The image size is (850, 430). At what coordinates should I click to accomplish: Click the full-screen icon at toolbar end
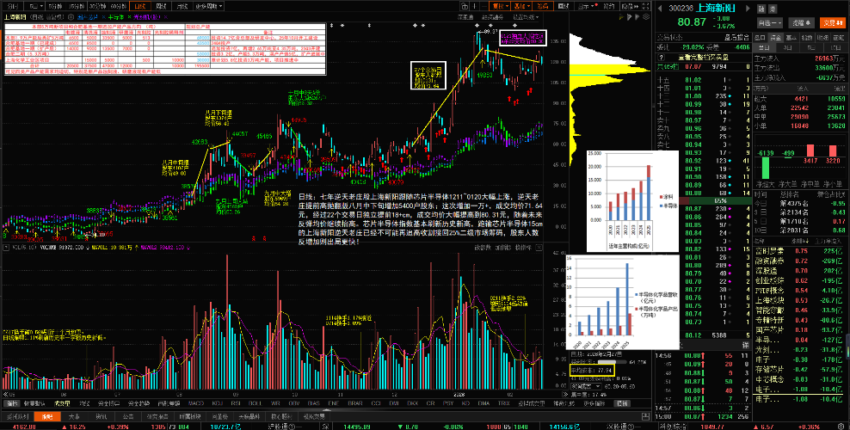click(644, 7)
